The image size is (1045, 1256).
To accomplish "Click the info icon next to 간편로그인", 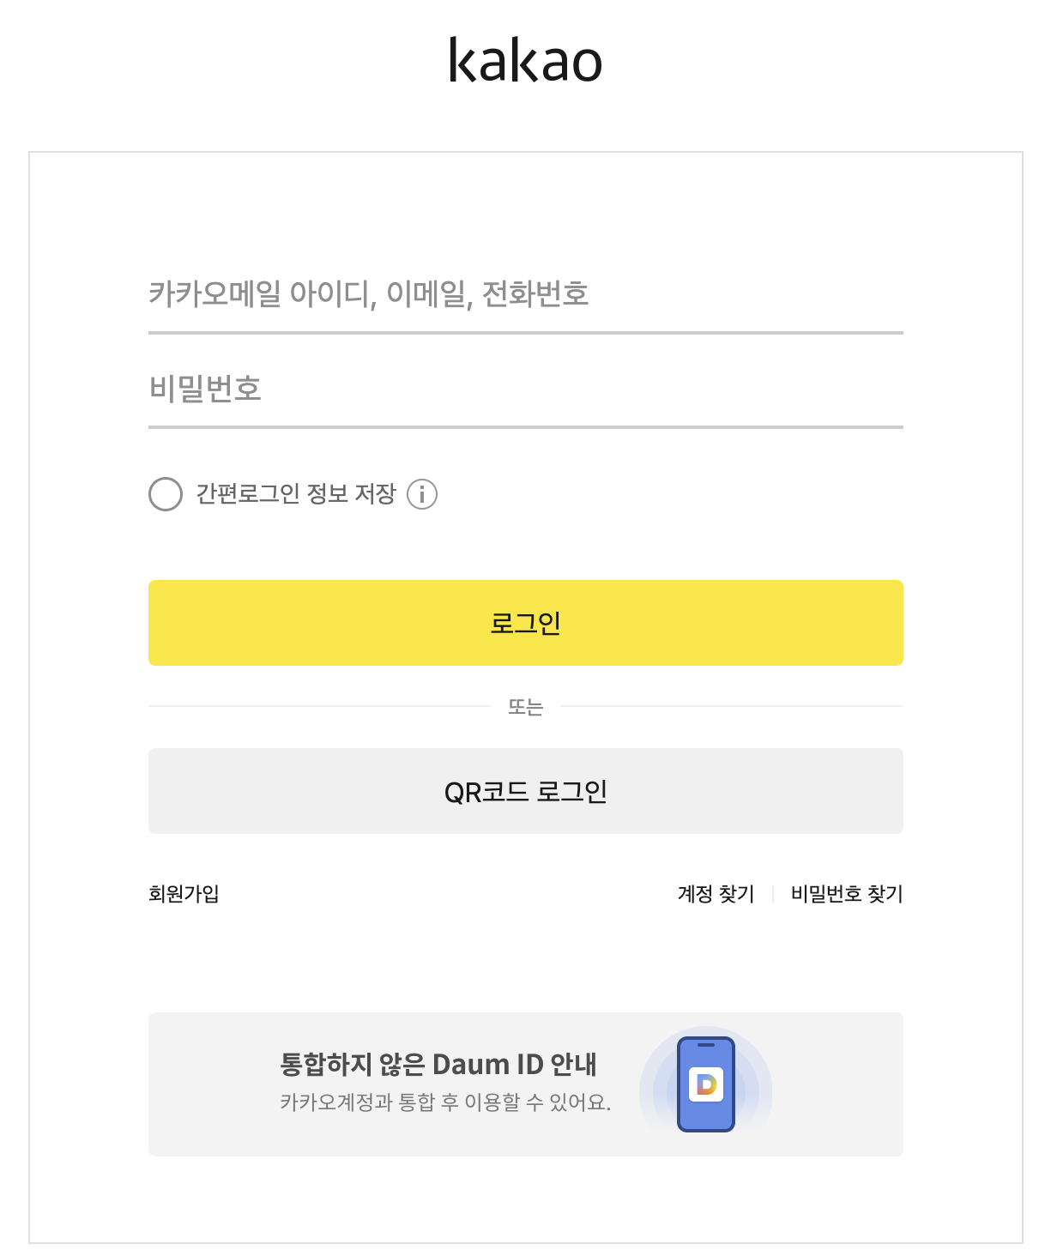I will point(422,494).
